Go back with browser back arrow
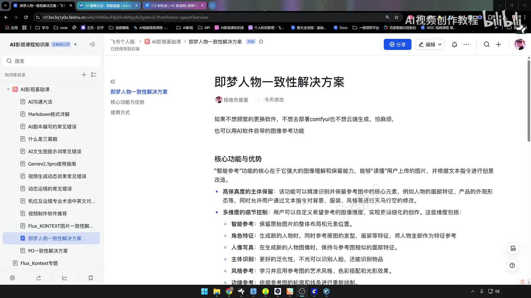This screenshot has width=531, height=298. point(6,17)
